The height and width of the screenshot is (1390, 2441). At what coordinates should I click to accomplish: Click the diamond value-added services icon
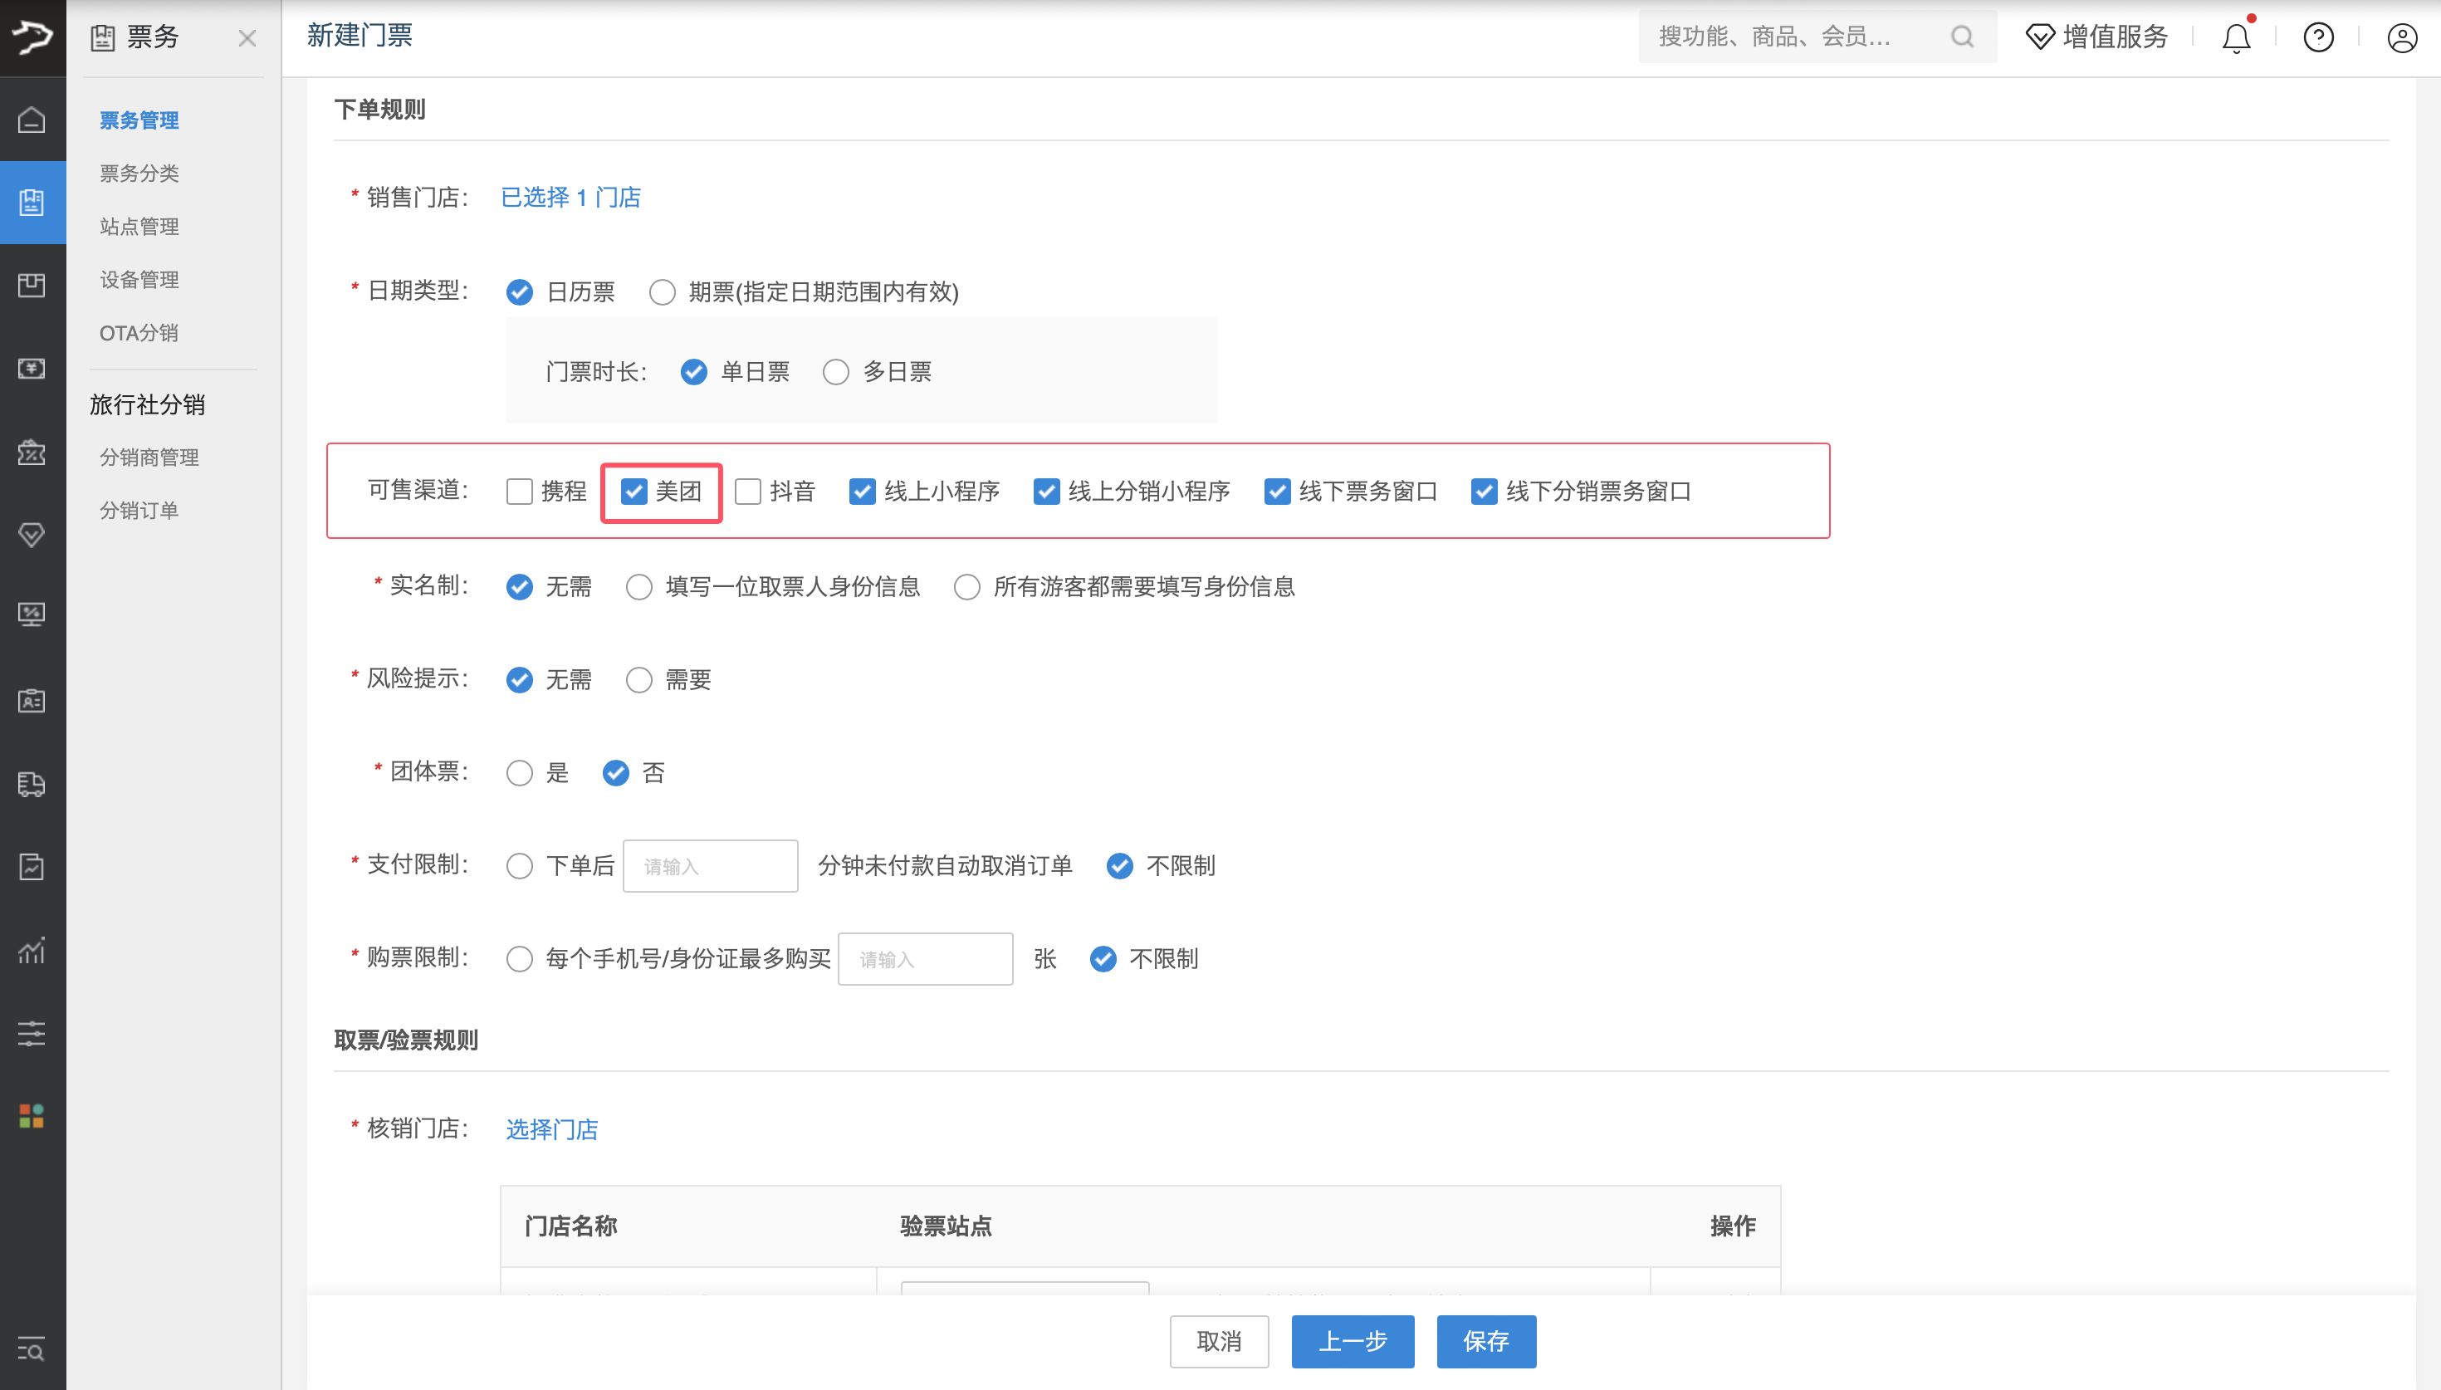pos(2039,37)
